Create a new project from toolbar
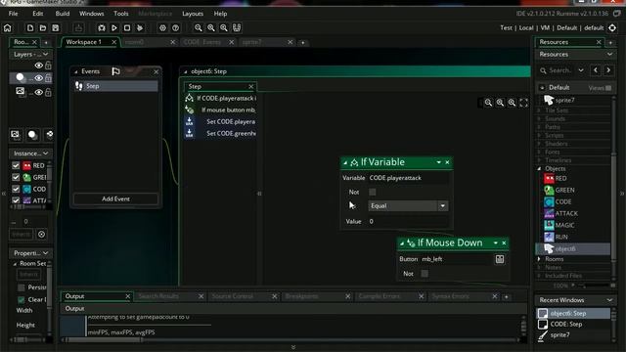Viewport: 626px width, 352px height. pos(30,28)
